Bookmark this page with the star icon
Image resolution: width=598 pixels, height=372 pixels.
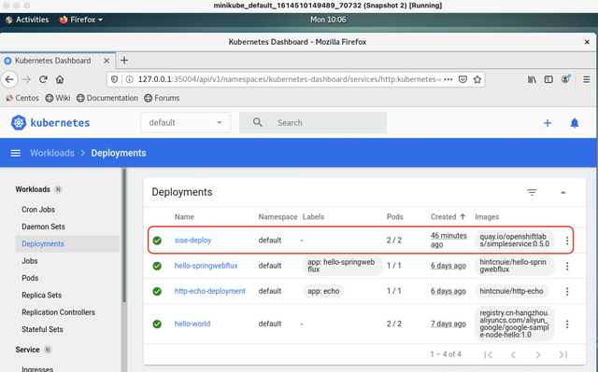(477, 79)
